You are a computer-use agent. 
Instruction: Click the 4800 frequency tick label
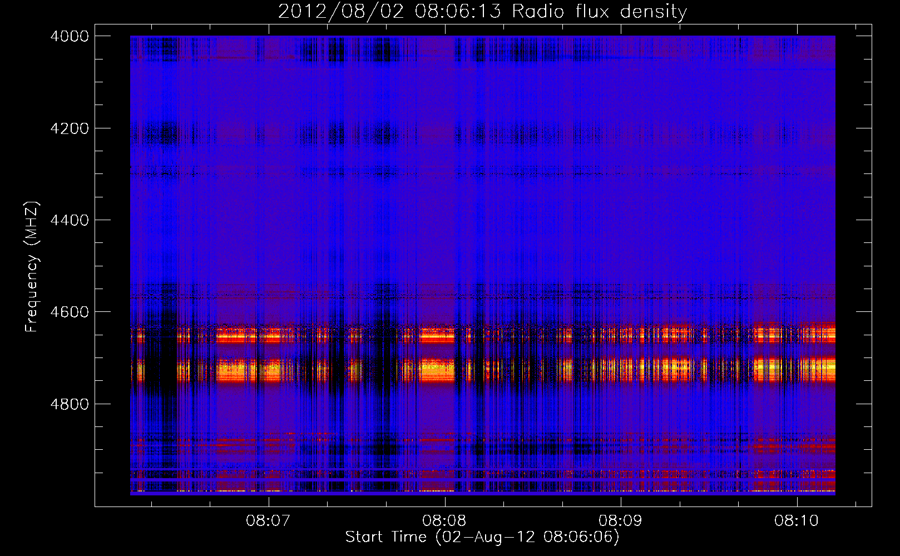[x=70, y=404]
